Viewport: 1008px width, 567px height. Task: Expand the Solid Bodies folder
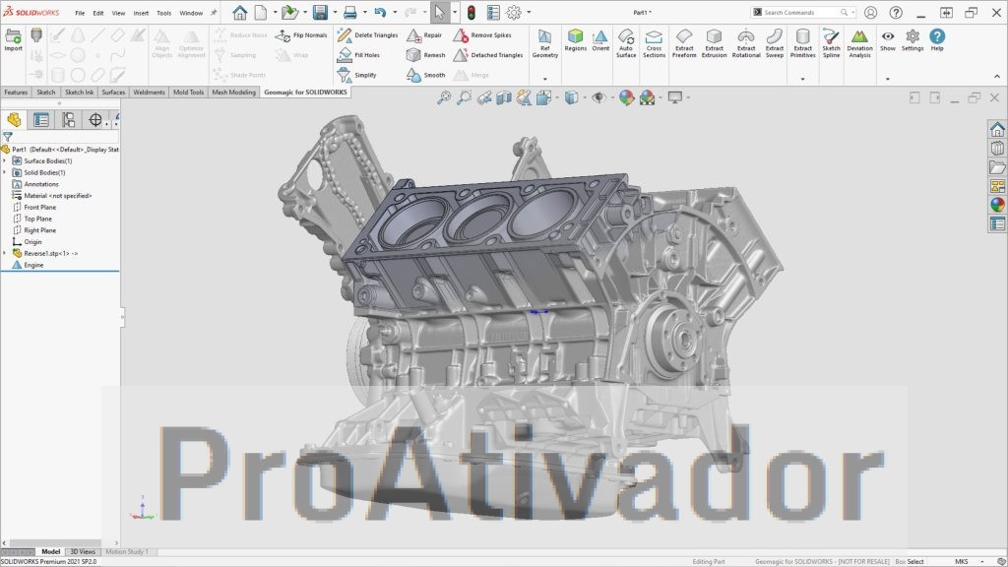click(x=4, y=172)
